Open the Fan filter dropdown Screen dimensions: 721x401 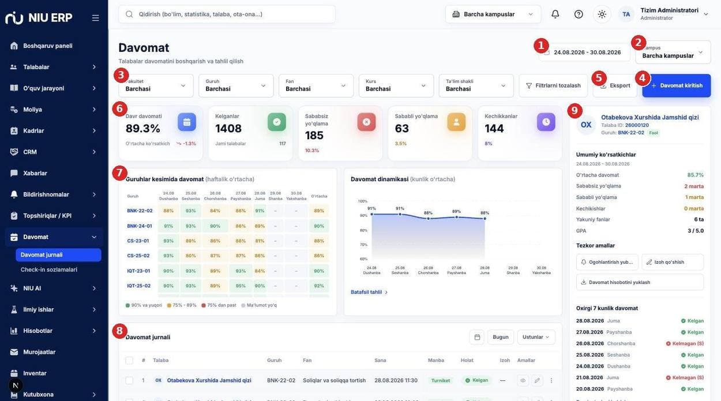point(316,85)
